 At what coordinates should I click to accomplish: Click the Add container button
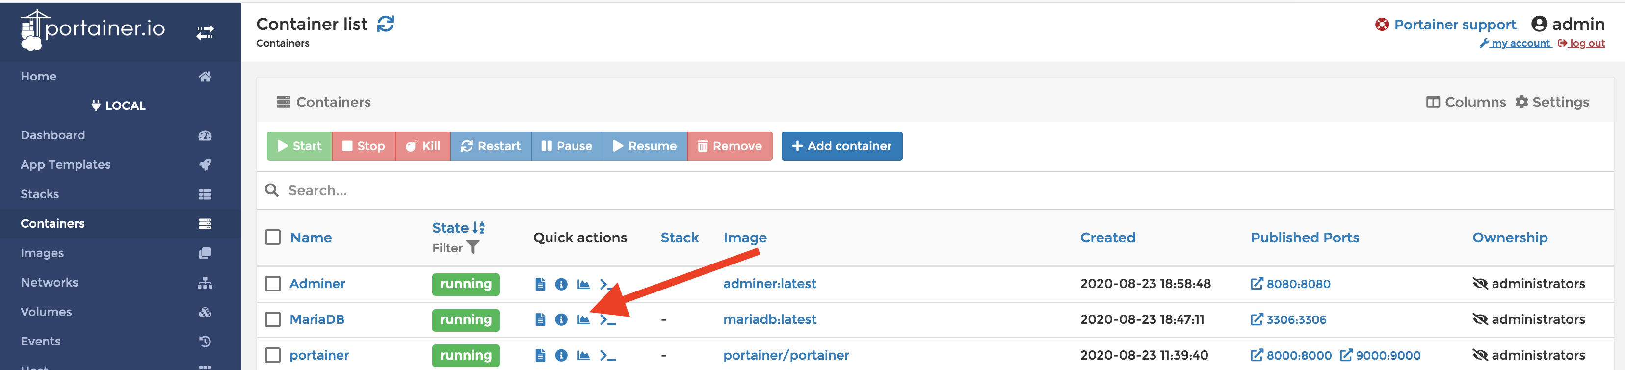pos(841,146)
